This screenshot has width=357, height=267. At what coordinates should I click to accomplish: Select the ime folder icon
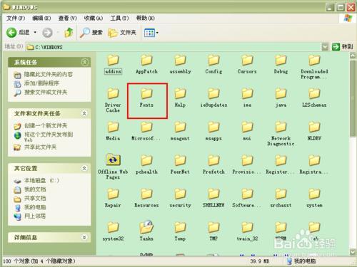pos(247,94)
